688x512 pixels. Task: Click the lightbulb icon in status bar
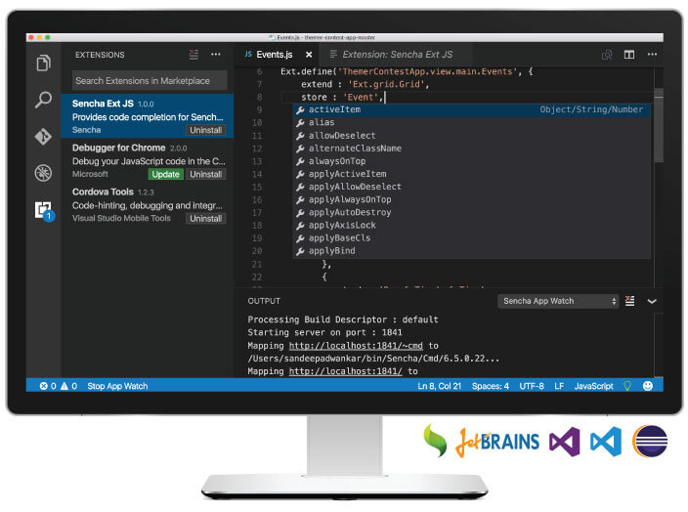pyautogui.click(x=627, y=386)
